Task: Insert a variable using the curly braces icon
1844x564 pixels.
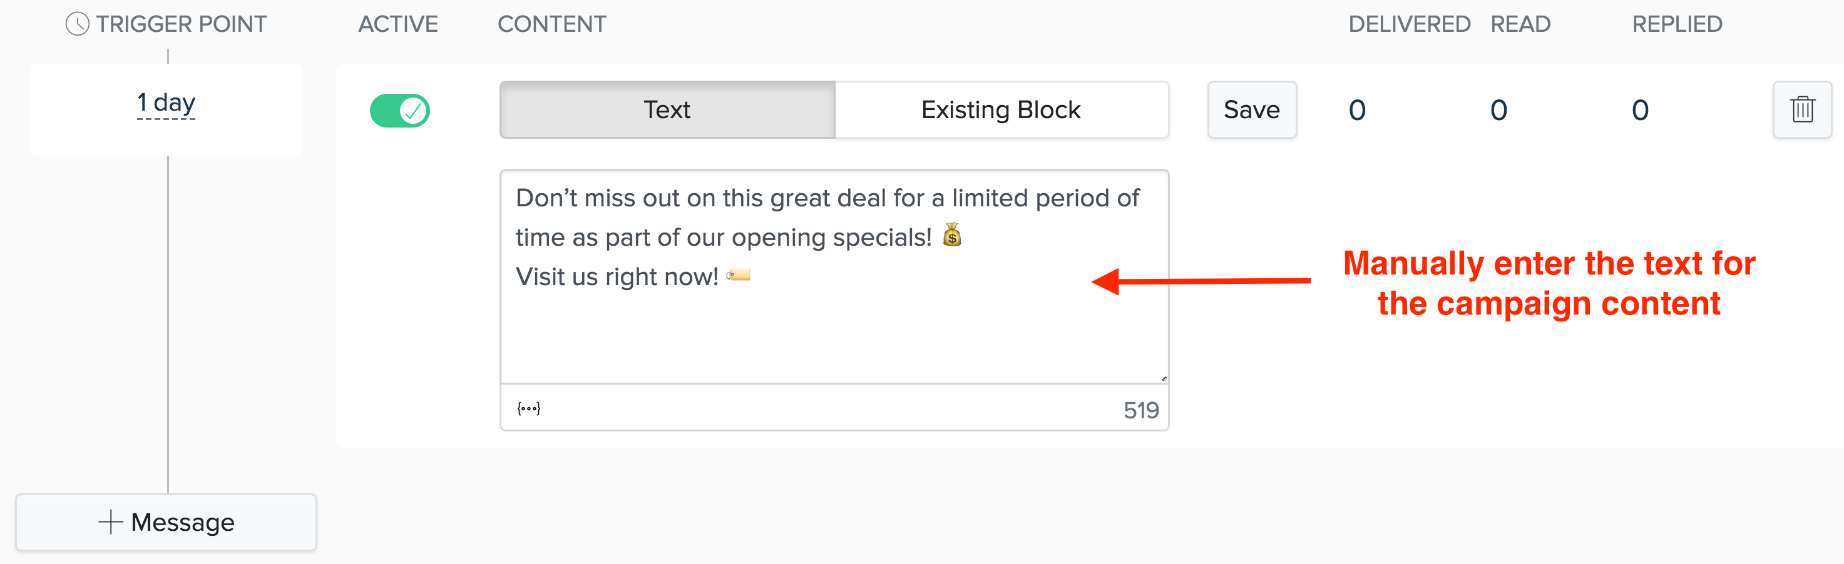Action: (528, 408)
